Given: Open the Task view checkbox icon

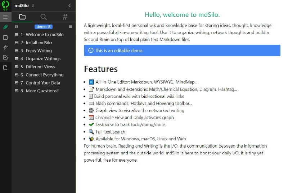Looking at the screenshot, I should pos(5,57).
